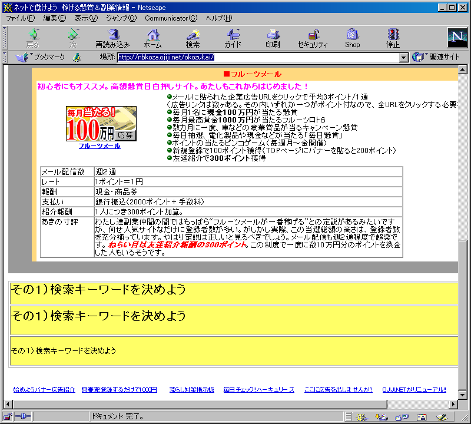Viewport: 471px width, 424px height.
Task: Open the Shop toolbar button
Action: tap(352, 38)
